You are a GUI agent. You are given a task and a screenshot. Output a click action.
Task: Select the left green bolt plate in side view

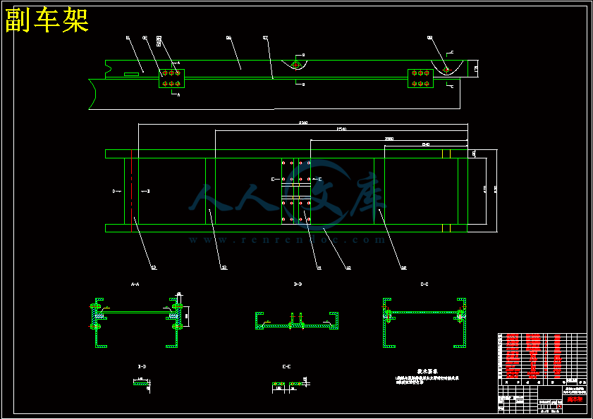point(171,78)
